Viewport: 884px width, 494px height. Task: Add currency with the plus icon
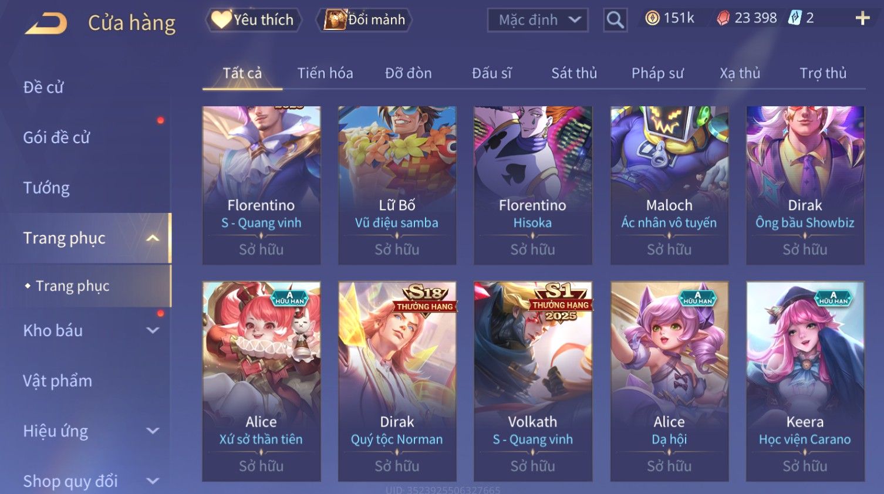tap(862, 18)
